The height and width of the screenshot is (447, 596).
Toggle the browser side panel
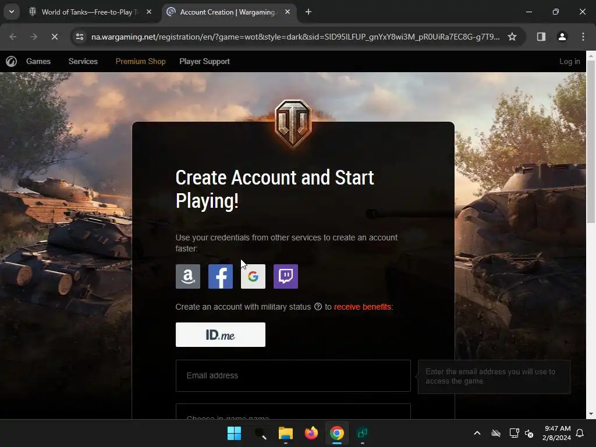point(541,37)
